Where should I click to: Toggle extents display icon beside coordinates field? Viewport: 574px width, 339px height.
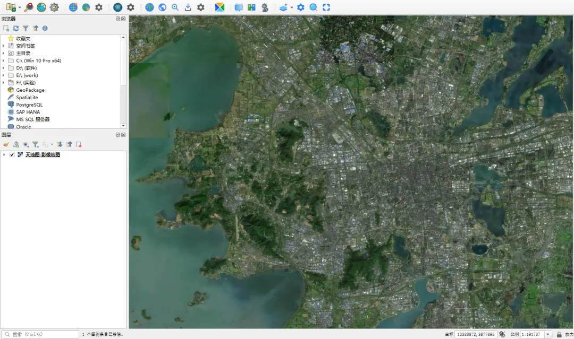coord(502,334)
